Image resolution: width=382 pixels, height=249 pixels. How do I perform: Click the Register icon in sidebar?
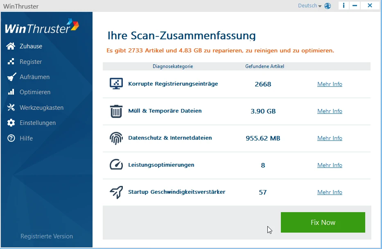(11, 62)
